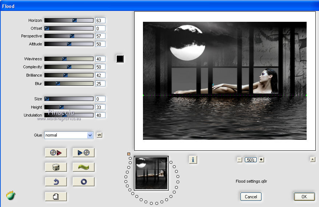Click the black color swatch beside Waviness

120,59
